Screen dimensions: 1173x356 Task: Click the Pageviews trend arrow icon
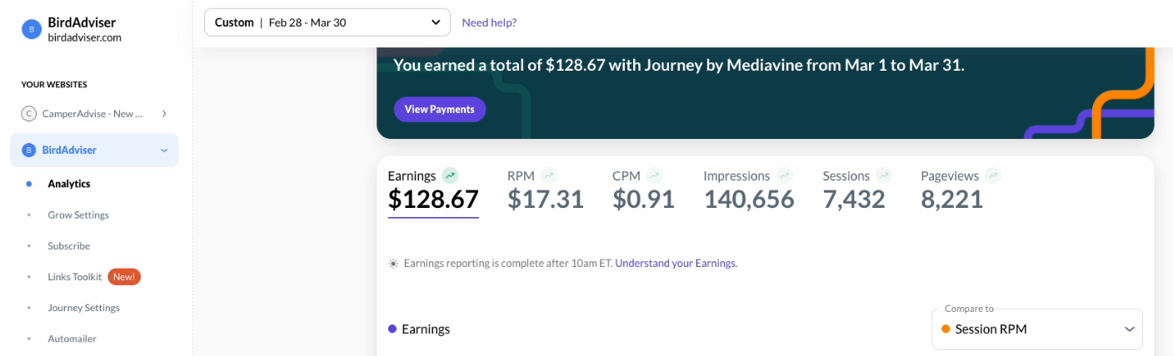coord(993,176)
